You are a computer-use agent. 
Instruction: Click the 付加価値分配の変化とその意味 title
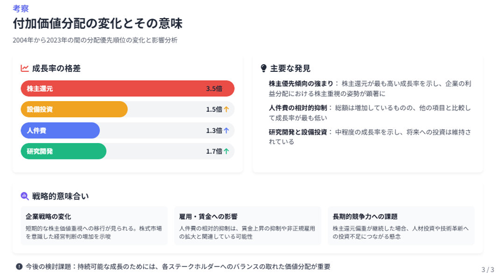(x=98, y=24)
